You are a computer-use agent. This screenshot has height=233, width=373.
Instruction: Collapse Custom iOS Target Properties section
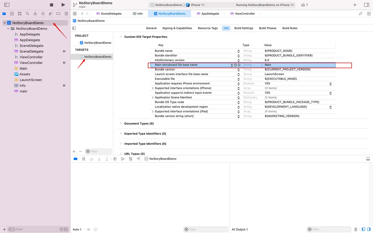click(121, 37)
